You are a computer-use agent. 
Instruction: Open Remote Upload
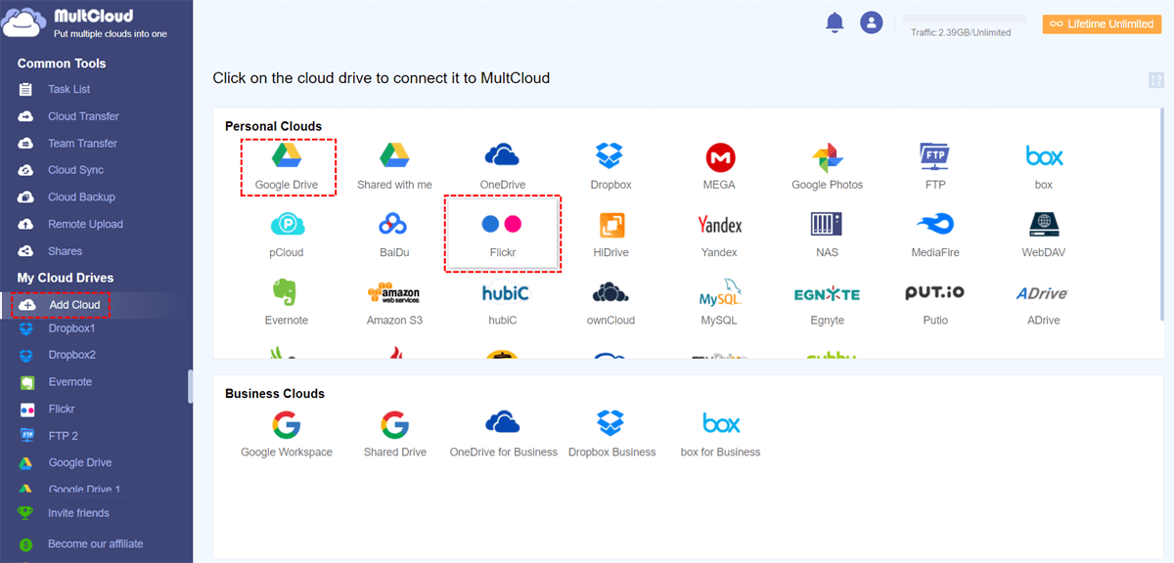point(85,224)
